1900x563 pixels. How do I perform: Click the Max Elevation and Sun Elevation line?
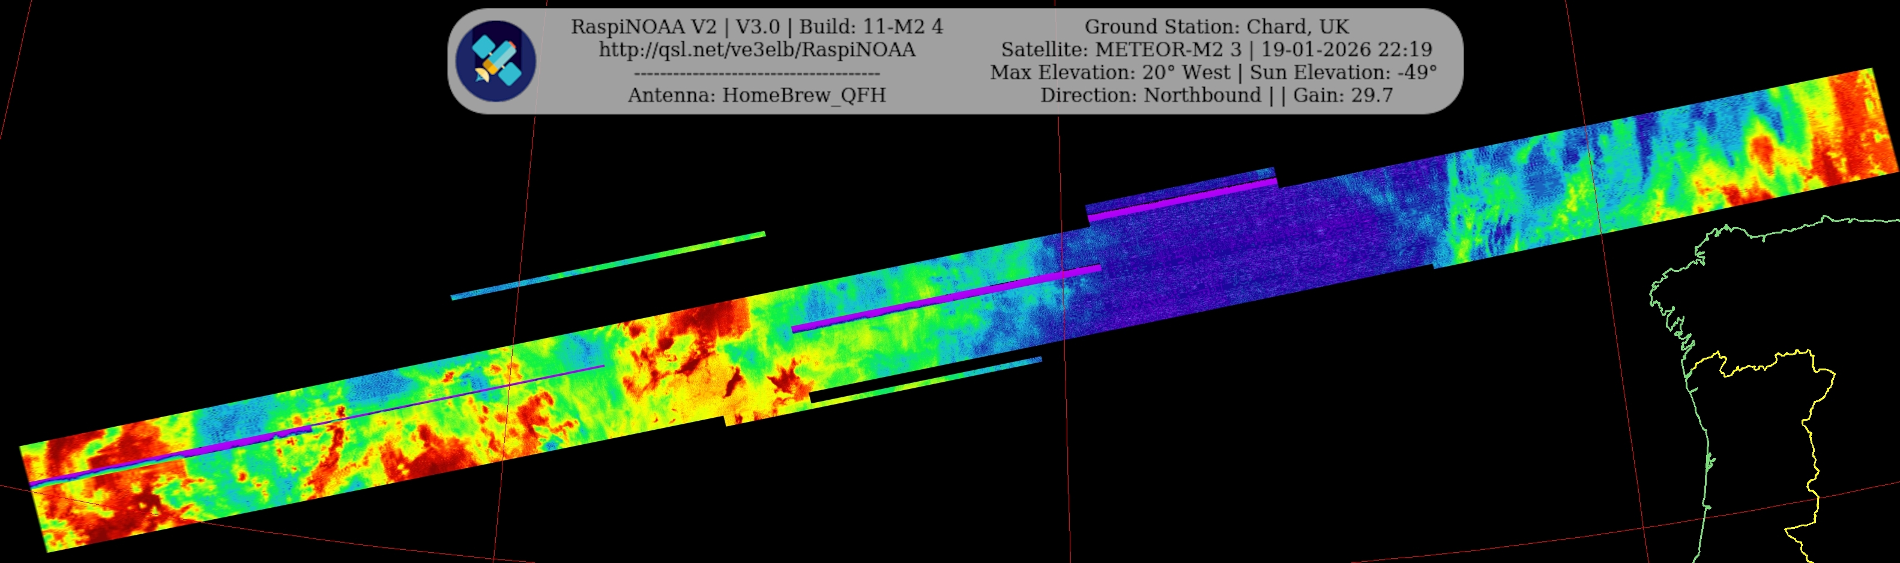pyautogui.click(x=1213, y=72)
